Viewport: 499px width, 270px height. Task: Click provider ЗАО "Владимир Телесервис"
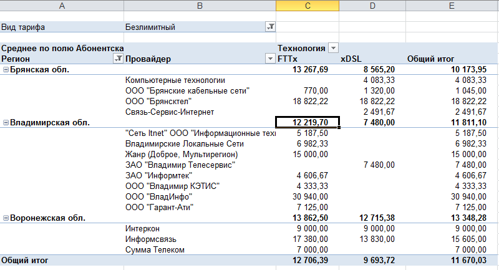180,165
